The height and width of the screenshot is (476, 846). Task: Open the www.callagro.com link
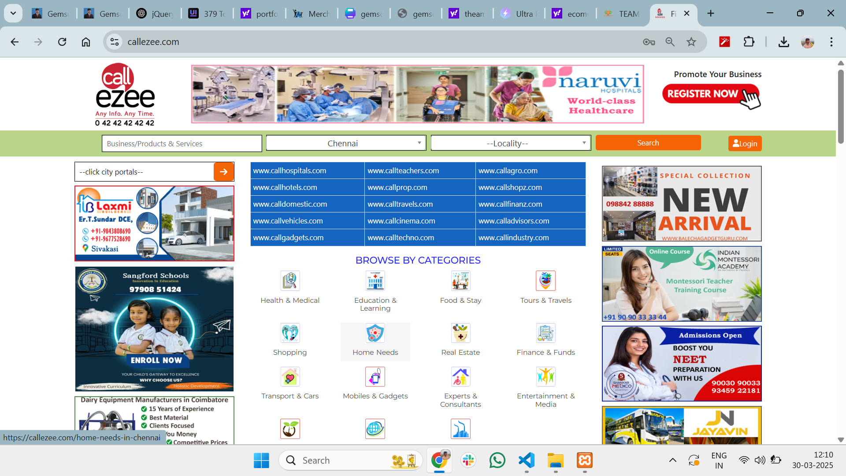point(508,171)
